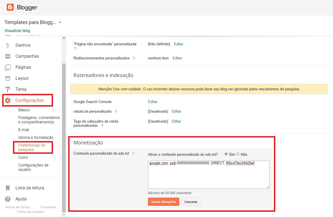Click the sidebar scrollbar thumb
333x217 pixels.
(x=64, y=137)
